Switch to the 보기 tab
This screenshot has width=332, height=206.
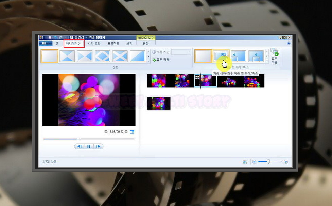click(x=129, y=43)
